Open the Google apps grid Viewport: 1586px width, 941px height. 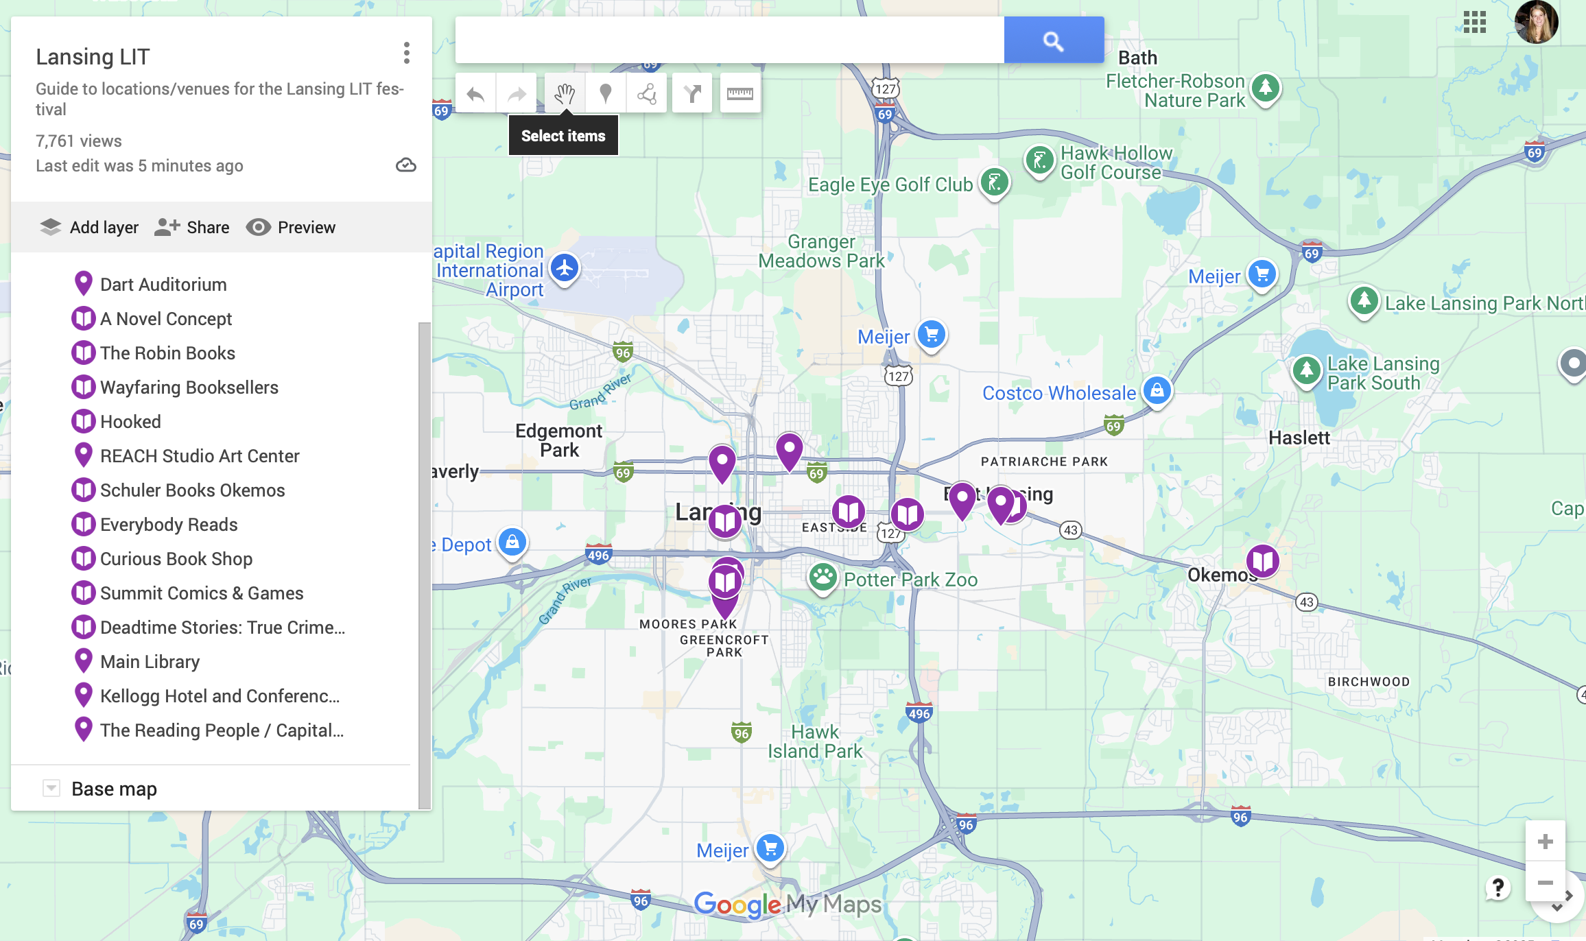click(x=1474, y=22)
